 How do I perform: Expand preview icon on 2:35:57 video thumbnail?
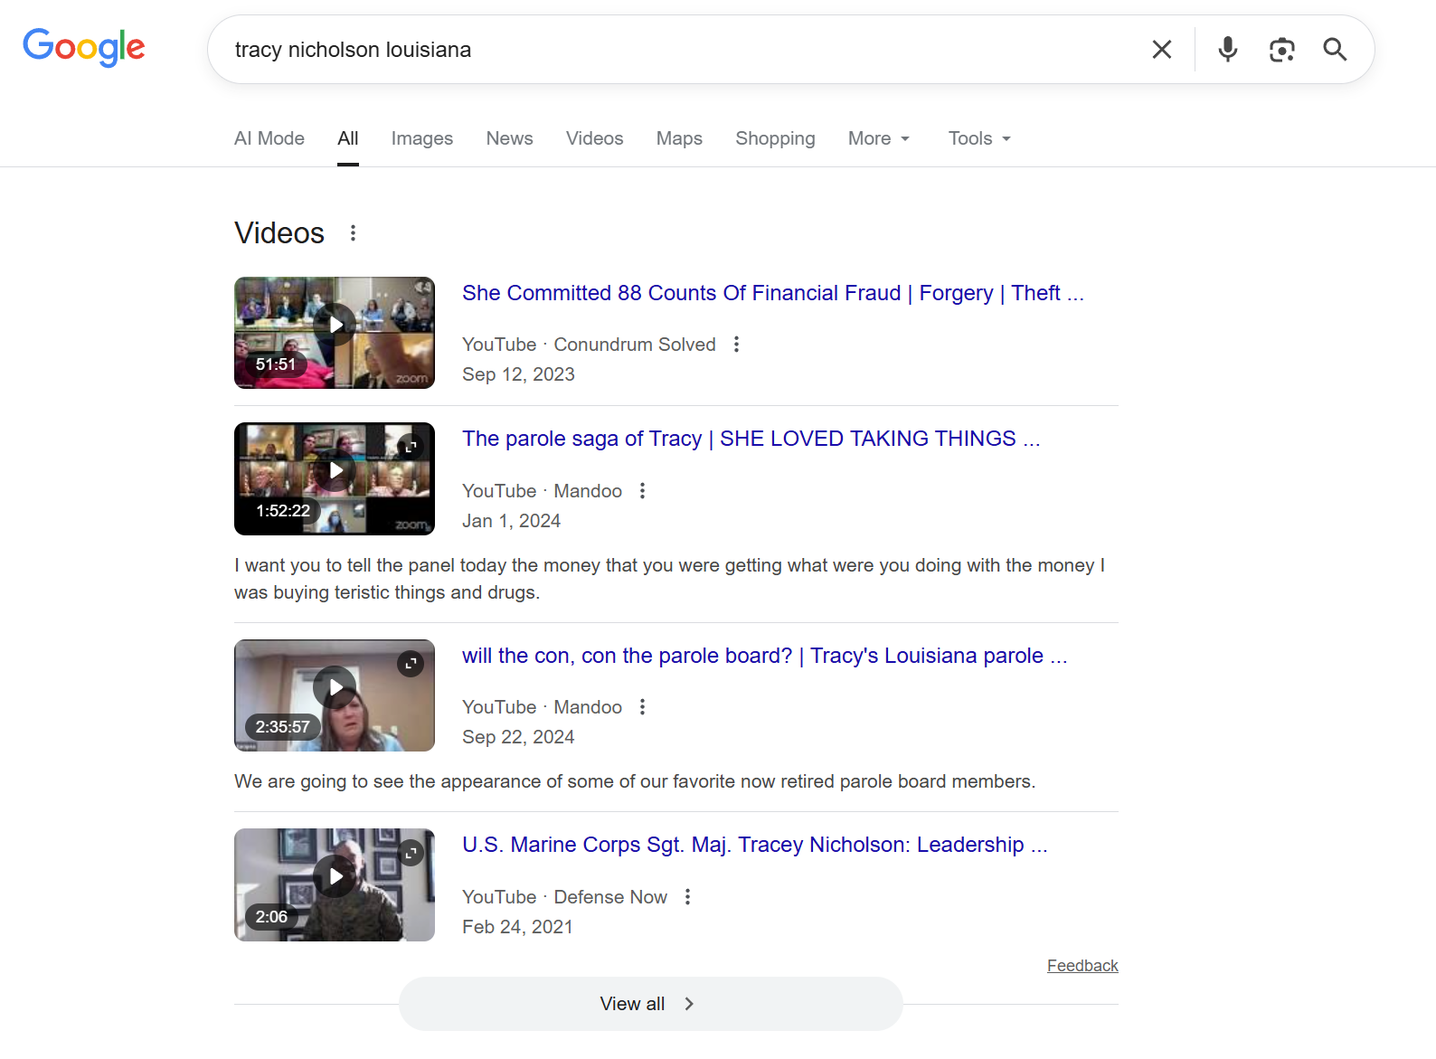pyautogui.click(x=411, y=664)
